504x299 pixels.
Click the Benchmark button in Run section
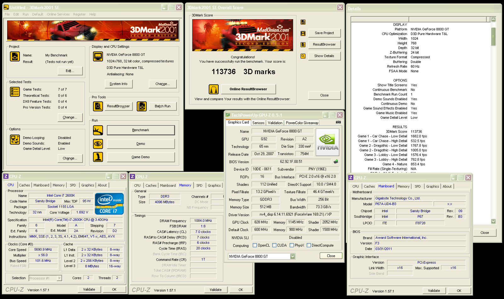pyautogui.click(x=140, y=130)
